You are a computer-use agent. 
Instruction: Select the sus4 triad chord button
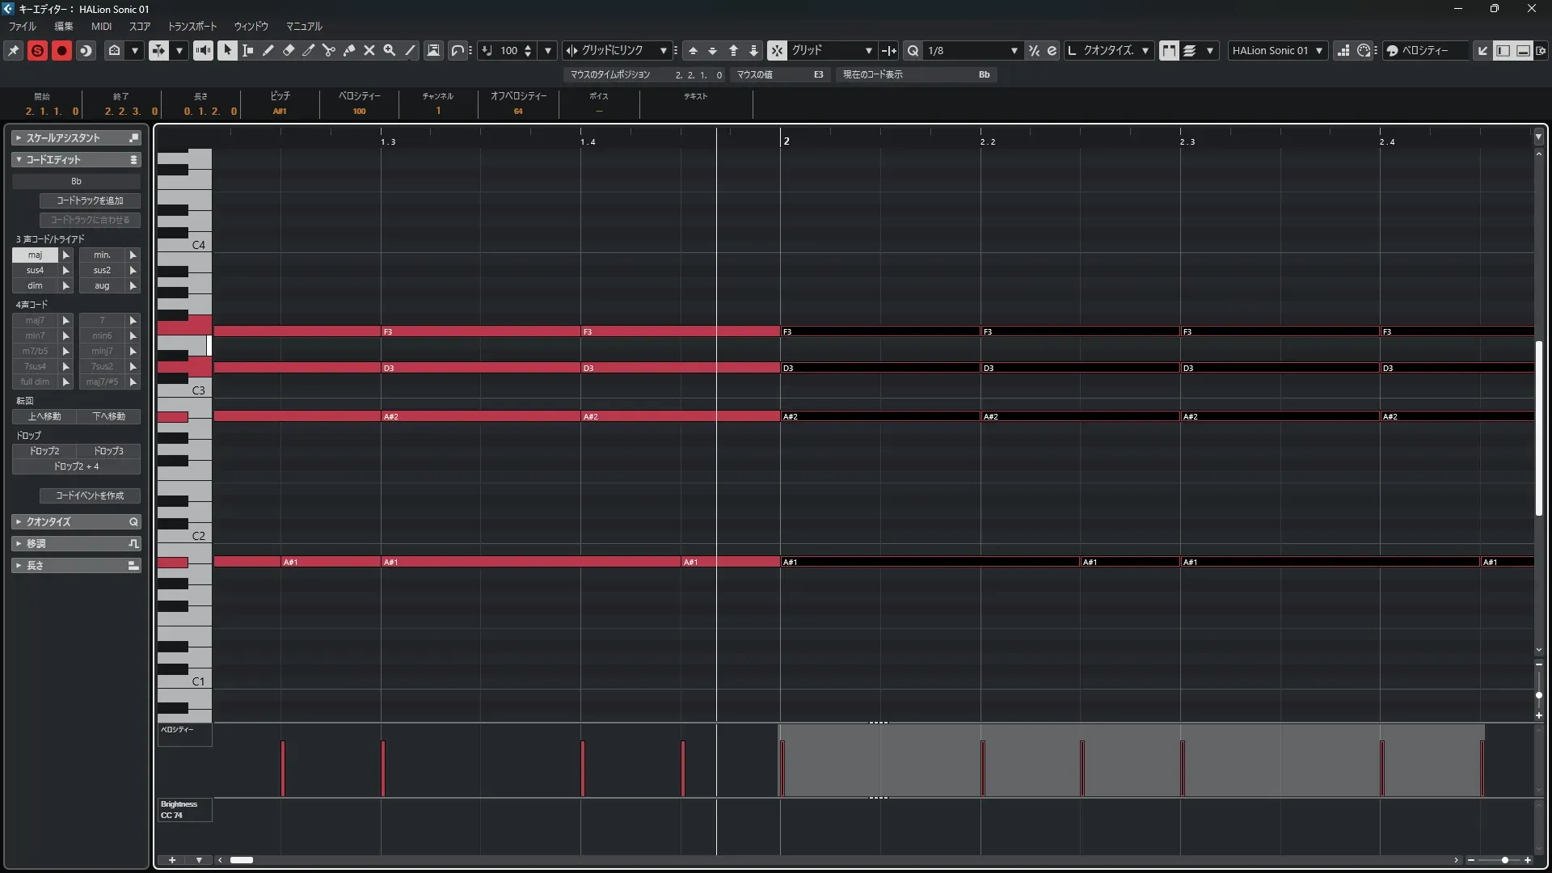click(35, 270)
